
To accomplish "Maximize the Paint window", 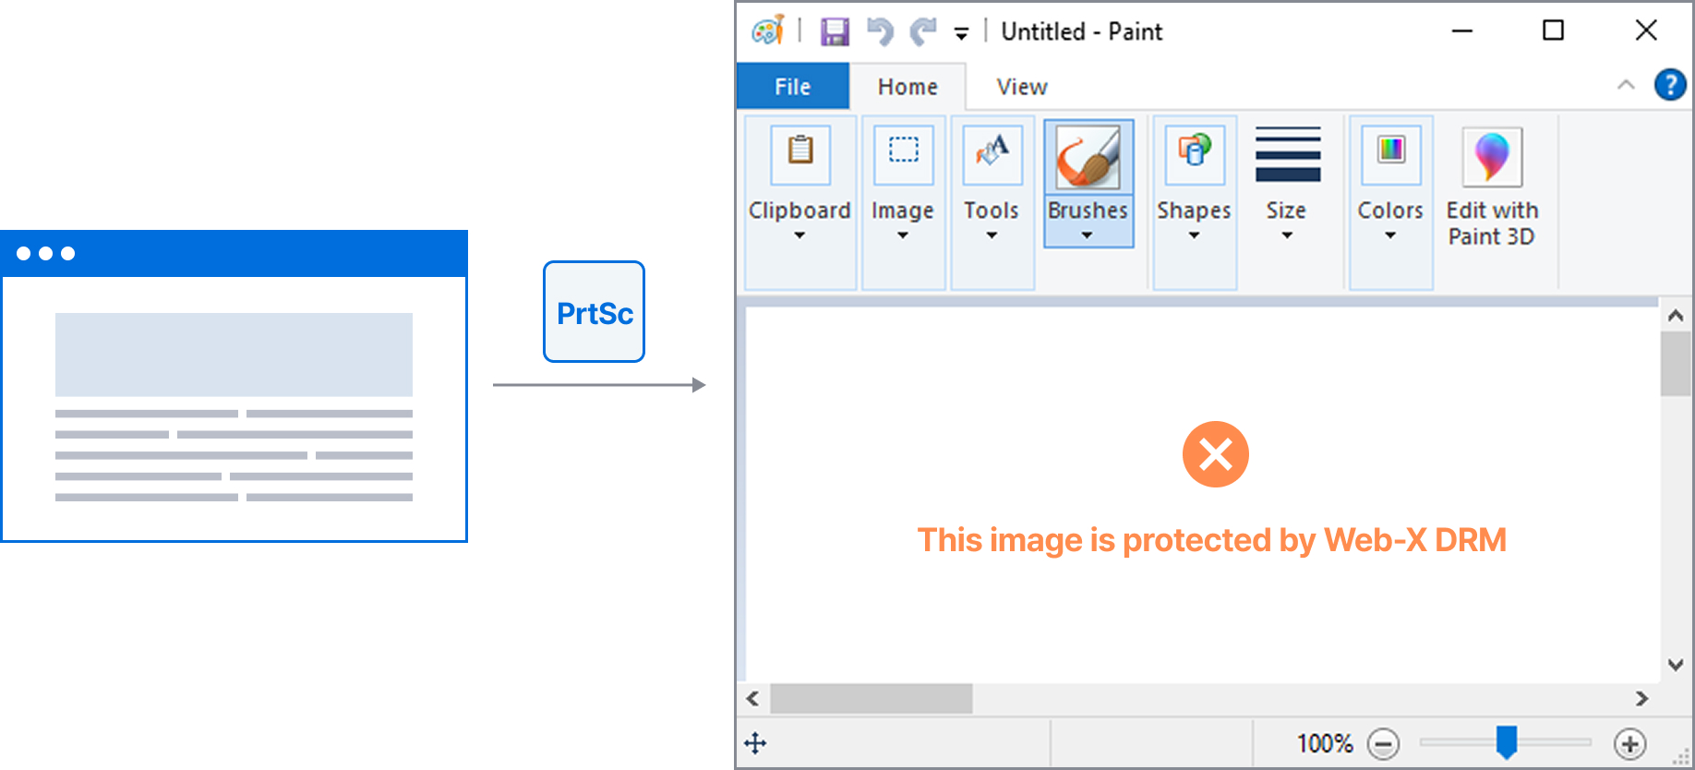I will point(1554,30).
